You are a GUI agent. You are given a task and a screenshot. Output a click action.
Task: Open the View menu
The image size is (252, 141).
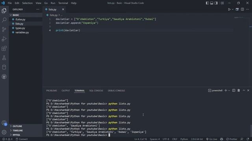(39, 3)
